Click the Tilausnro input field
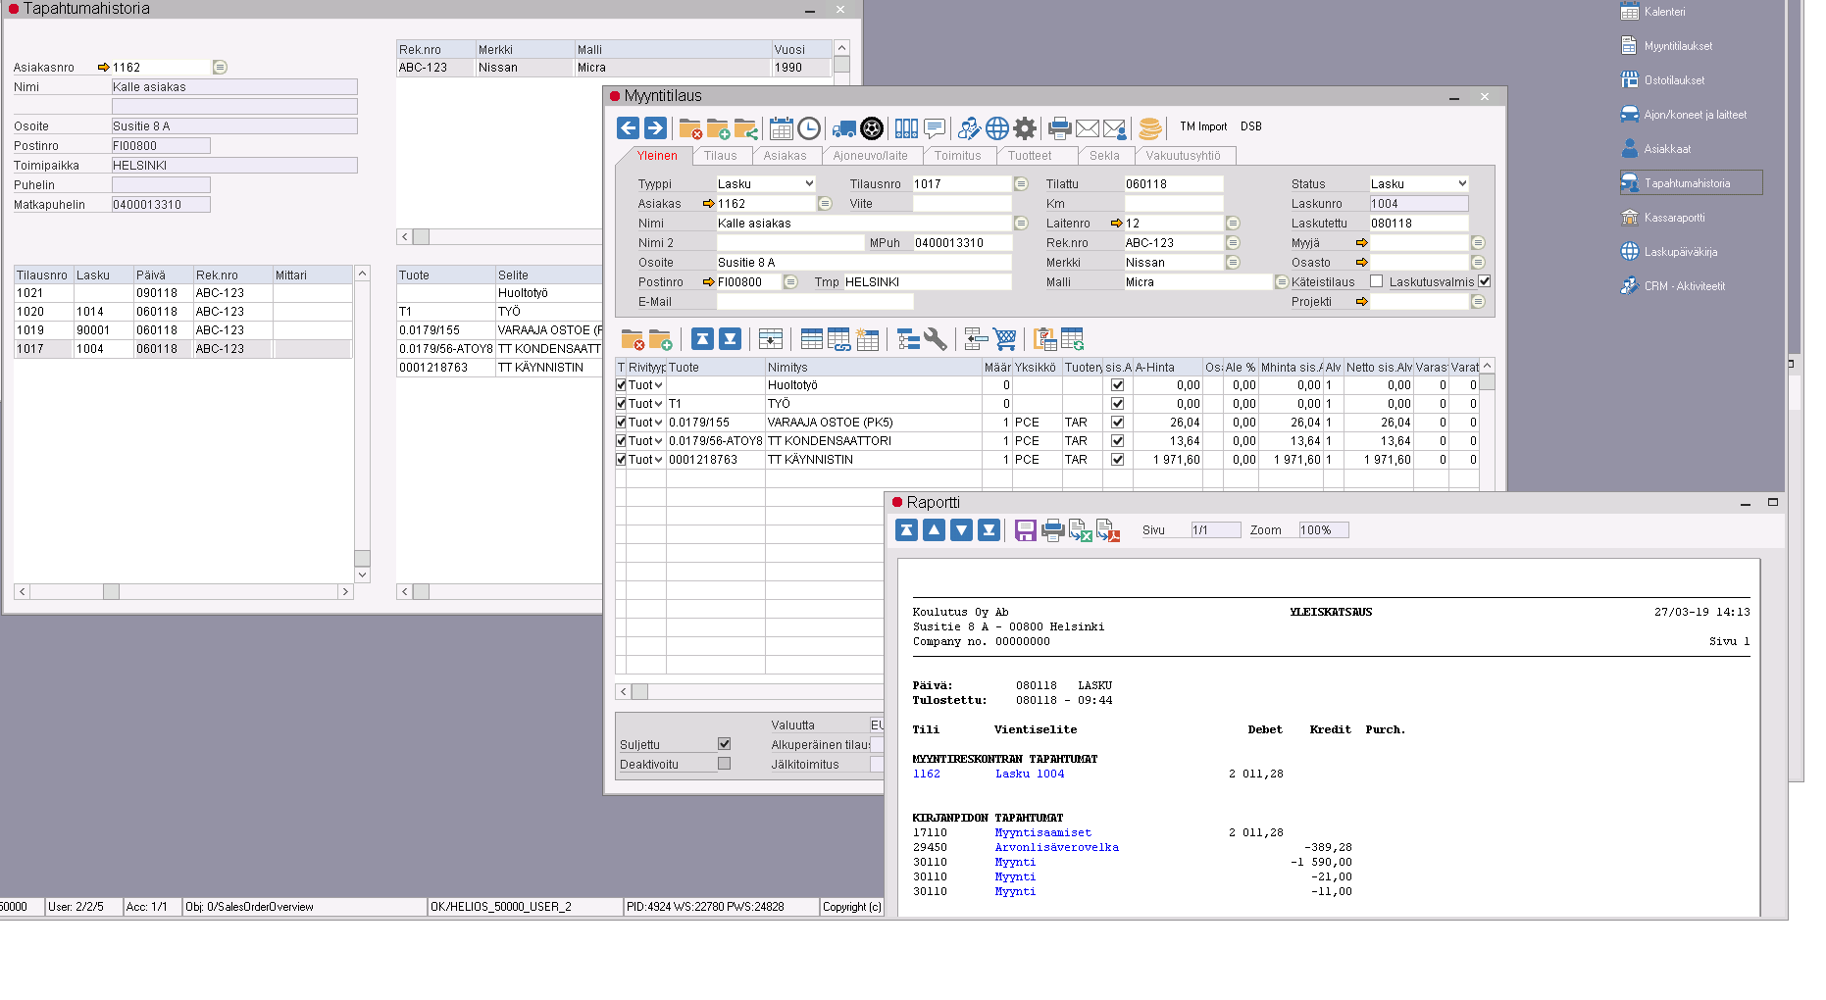1826x1000 pixels. (x=961, y=184)
